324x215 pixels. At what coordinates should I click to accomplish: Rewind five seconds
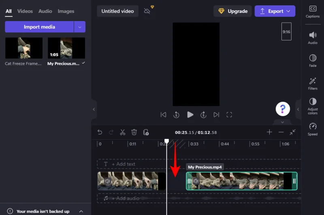(x=176, y=115)
